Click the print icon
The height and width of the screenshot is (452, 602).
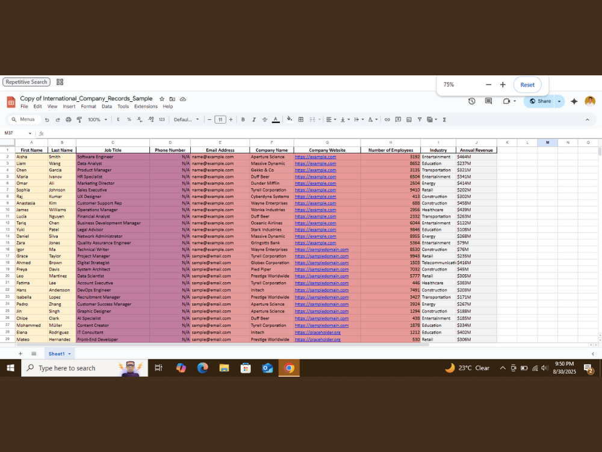pos(69,119)
